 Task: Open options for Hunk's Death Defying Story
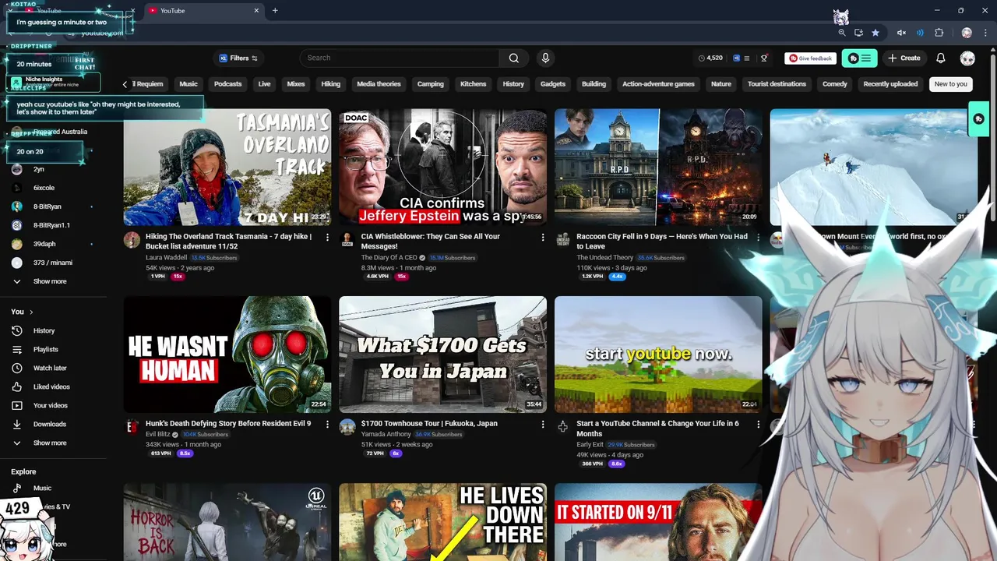point(327,424)
